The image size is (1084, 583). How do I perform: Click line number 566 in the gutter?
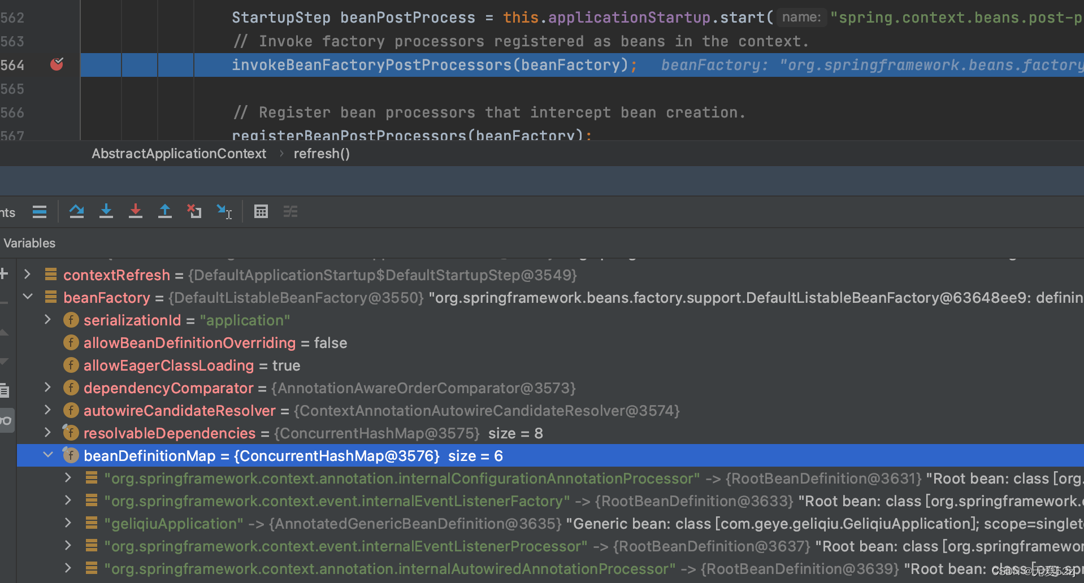point(12,112)
